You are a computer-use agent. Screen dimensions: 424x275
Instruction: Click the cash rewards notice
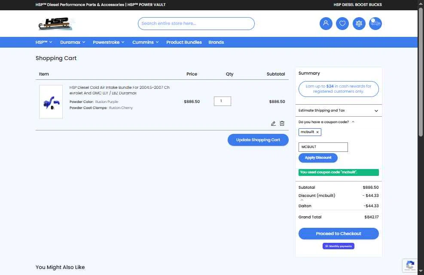339,89
